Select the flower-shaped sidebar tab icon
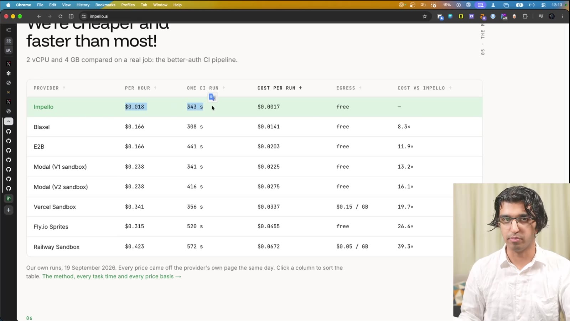 coord(9,73)
